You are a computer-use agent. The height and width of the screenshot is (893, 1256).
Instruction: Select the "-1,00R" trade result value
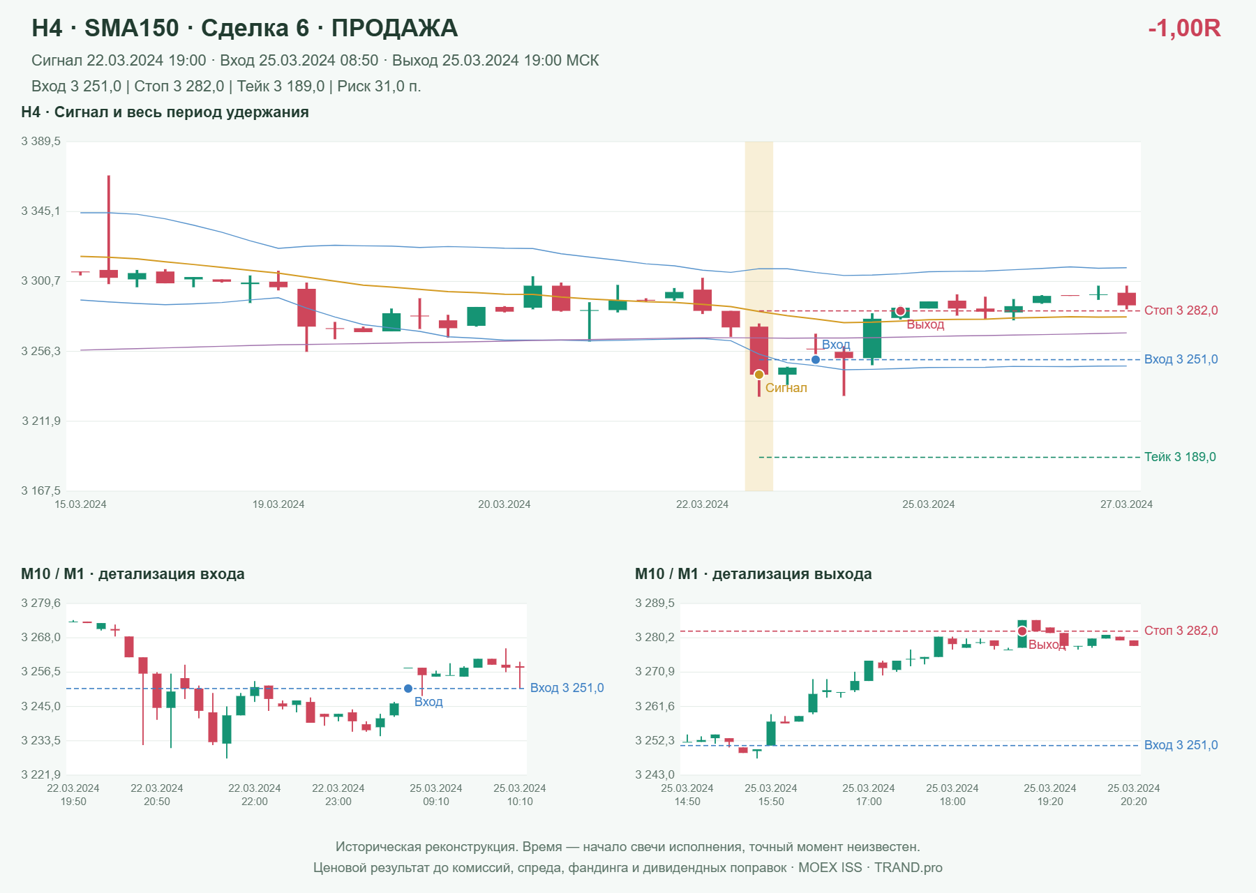1184,28
